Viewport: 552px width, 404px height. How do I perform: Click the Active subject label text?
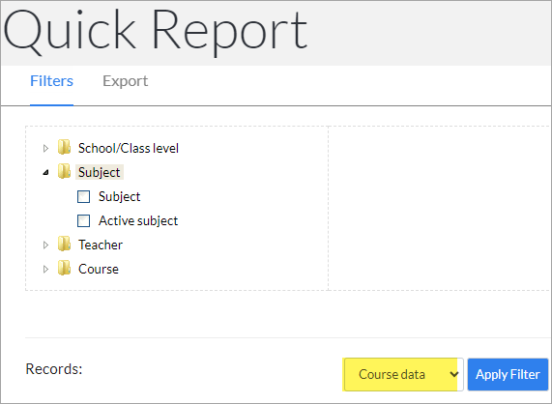tap(138, 221)
